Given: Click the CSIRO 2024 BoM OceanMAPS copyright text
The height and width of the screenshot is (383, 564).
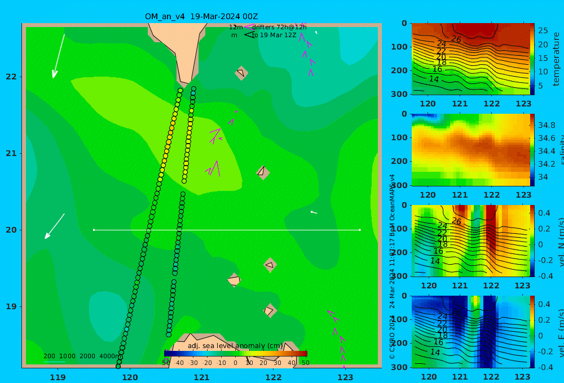Looking at the screenshot, I should point(392,266).
